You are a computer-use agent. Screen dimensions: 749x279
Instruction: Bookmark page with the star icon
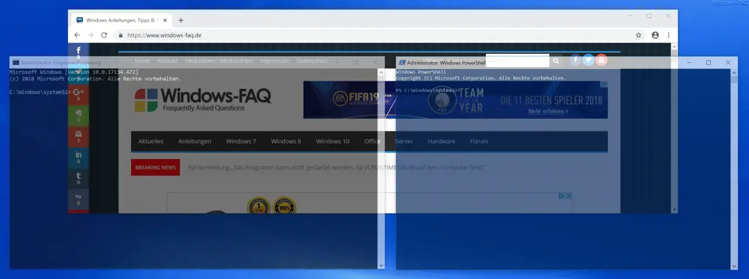click(638, 35)
